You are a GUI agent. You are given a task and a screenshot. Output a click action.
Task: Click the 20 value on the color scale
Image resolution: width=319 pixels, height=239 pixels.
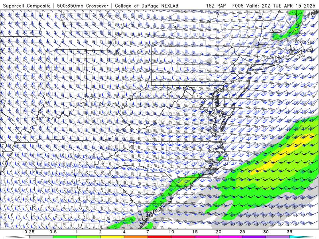click(219, 232)
